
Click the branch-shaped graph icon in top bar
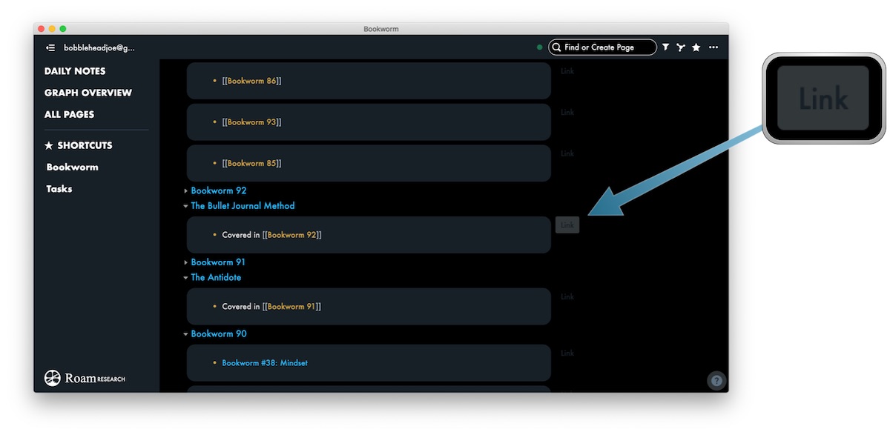tap(680, 47)
